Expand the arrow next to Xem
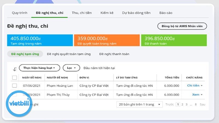This screenshot has height=123, width=219. [x=202, y=95]
